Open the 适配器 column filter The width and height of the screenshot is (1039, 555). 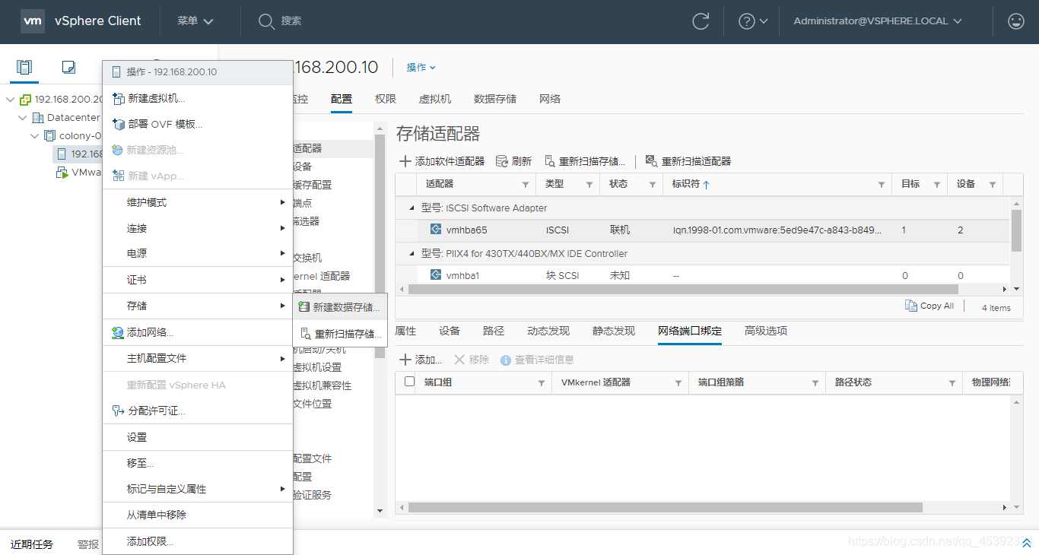tap(526, 185)
